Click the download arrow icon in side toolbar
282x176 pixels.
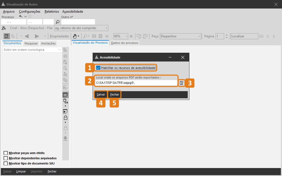click(65, 138)
